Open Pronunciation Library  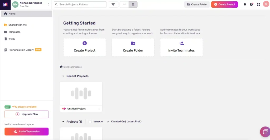click(21, 50)
